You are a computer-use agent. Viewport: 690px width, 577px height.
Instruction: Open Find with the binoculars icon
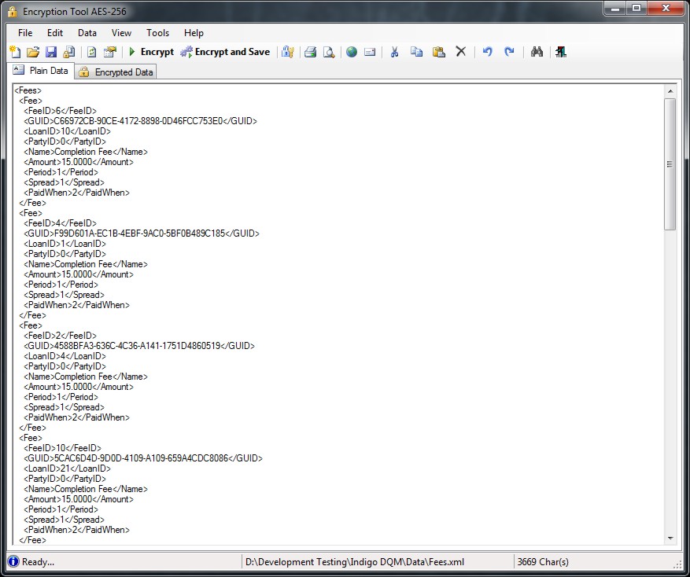click(537, 52)
